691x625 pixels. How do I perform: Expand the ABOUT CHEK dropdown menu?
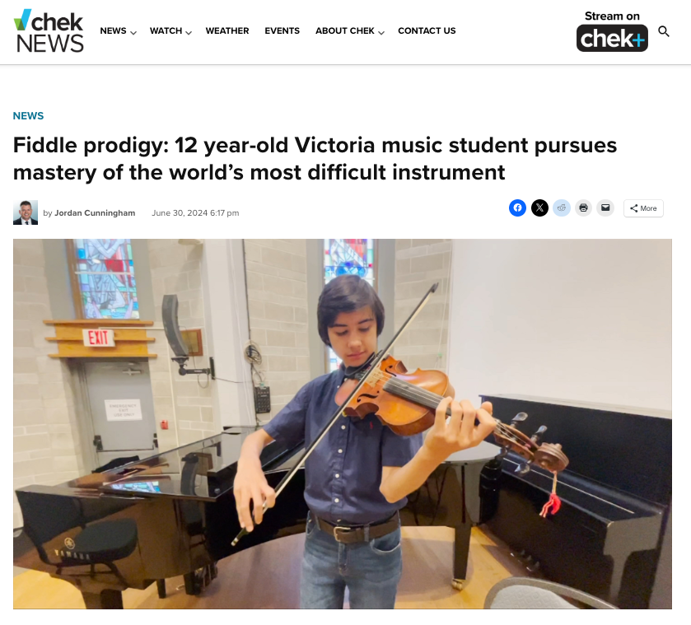[350, 30]
